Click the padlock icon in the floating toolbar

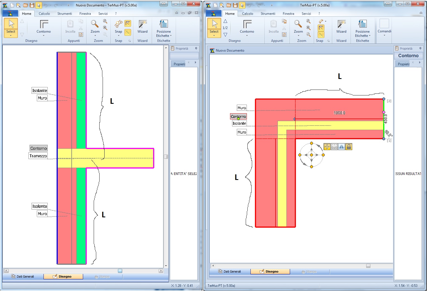(349, 147)
